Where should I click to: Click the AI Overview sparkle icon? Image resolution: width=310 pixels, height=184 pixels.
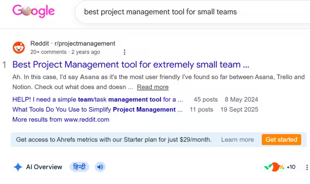tap(18, 167)
